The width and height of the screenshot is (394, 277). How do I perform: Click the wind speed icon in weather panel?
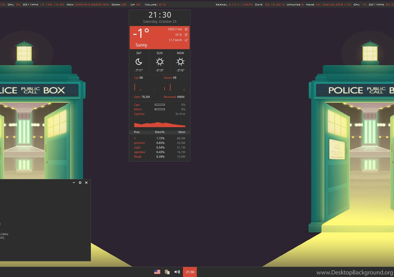point(186,40)
